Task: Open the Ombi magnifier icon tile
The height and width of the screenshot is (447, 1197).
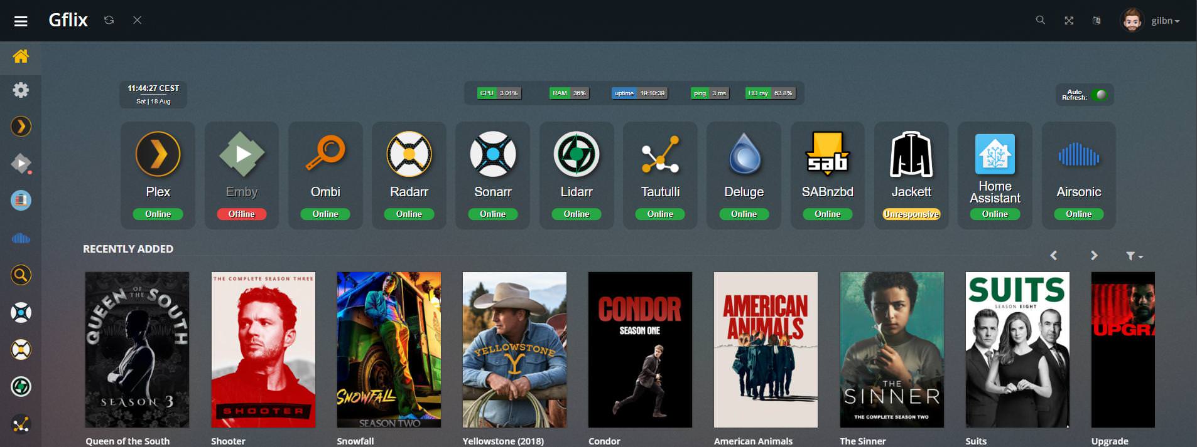Action: 325,153
